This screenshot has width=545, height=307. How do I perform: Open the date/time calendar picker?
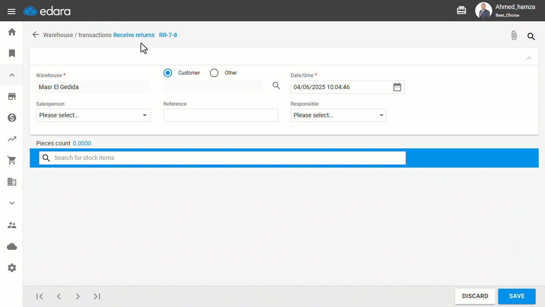(x=397, y=87)
